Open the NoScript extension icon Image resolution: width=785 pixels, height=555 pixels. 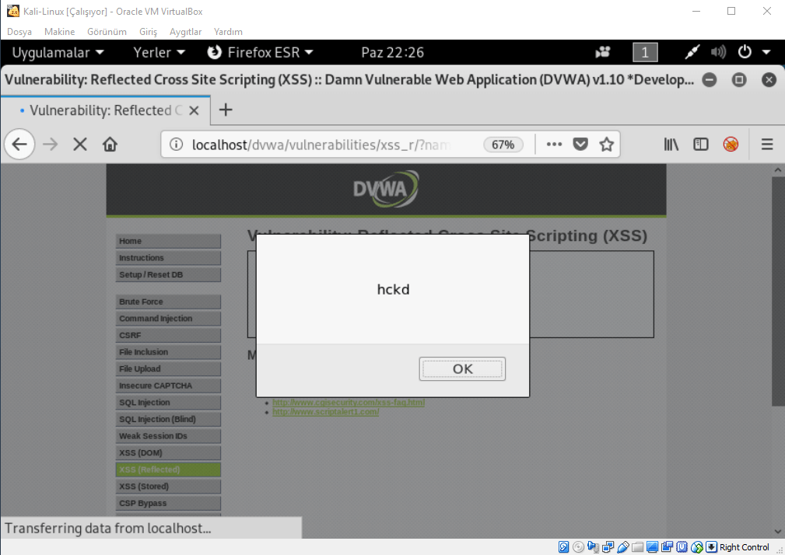731,145
